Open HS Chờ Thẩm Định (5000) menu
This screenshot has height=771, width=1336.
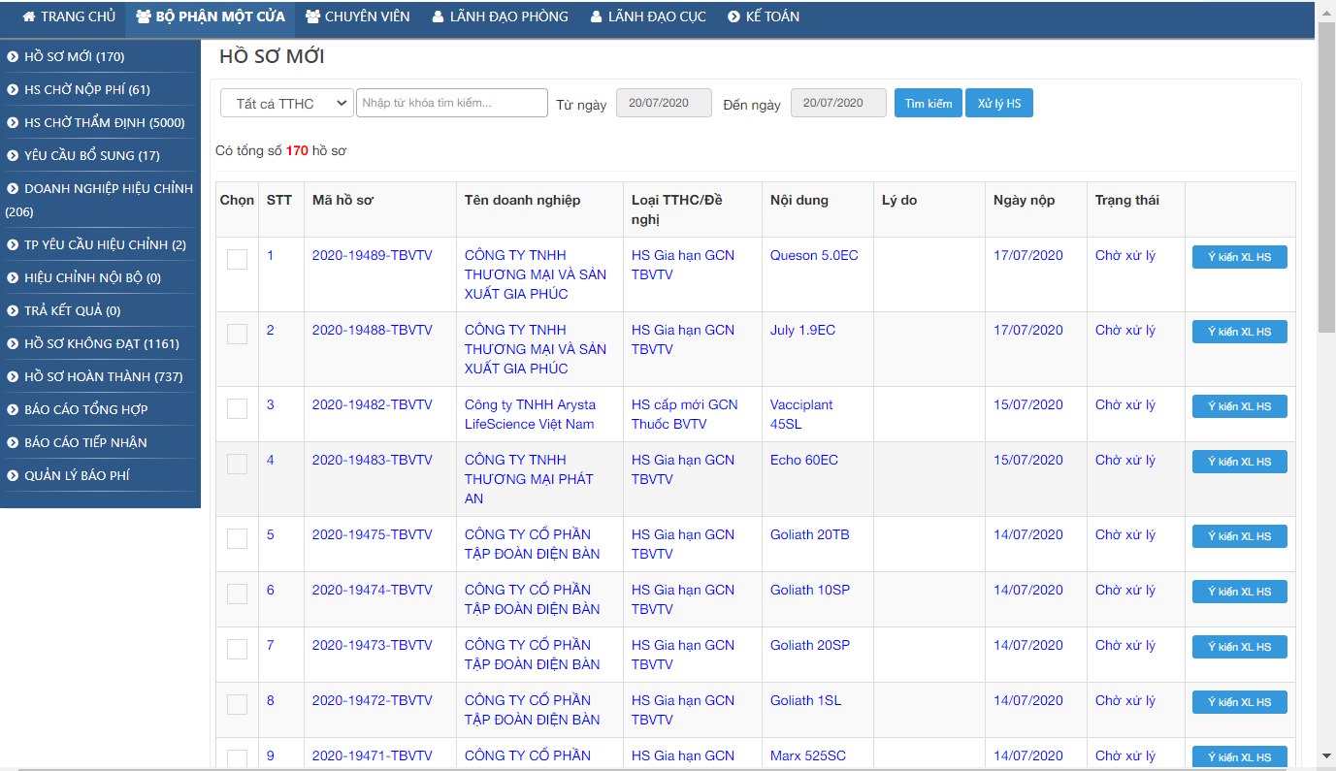pos(104,123)
